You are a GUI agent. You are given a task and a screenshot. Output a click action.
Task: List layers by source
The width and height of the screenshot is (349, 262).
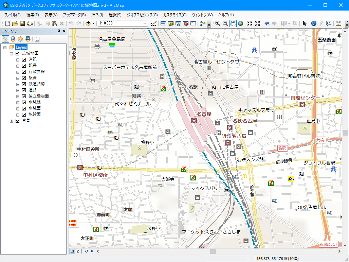pyautogui.click(x=13, y=39)
